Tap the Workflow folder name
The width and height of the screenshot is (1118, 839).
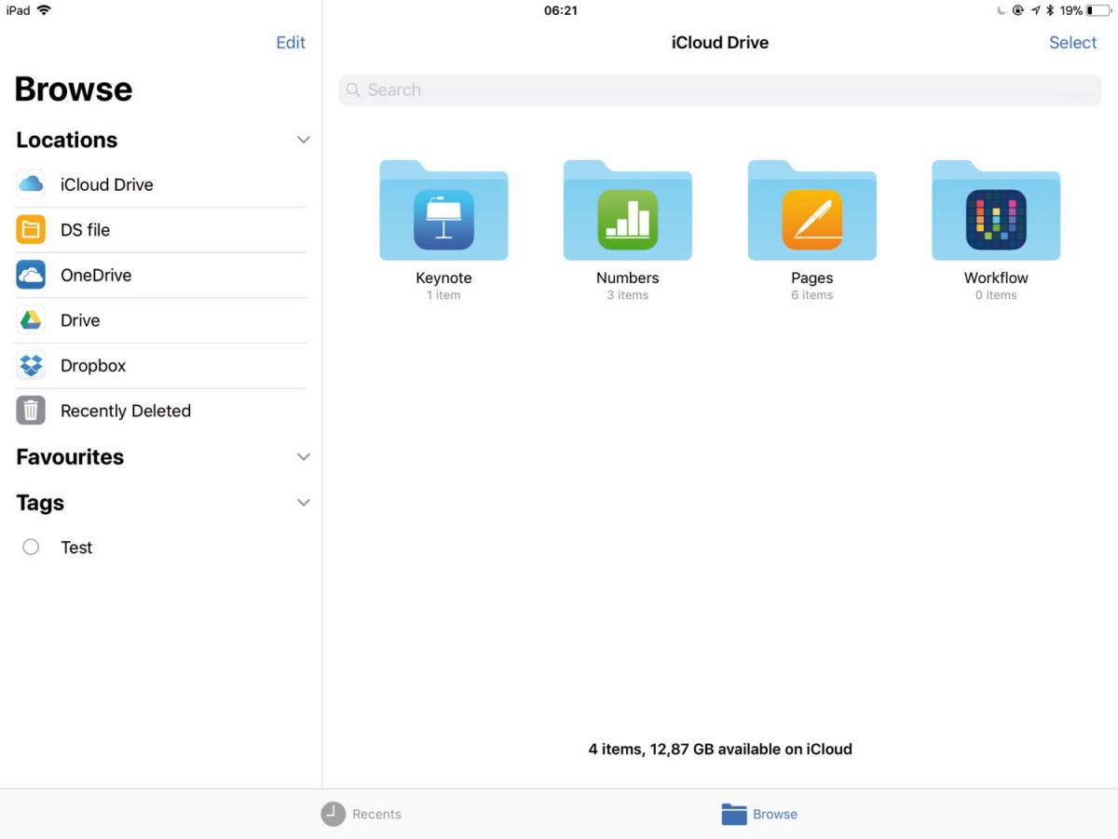[996, 277]
